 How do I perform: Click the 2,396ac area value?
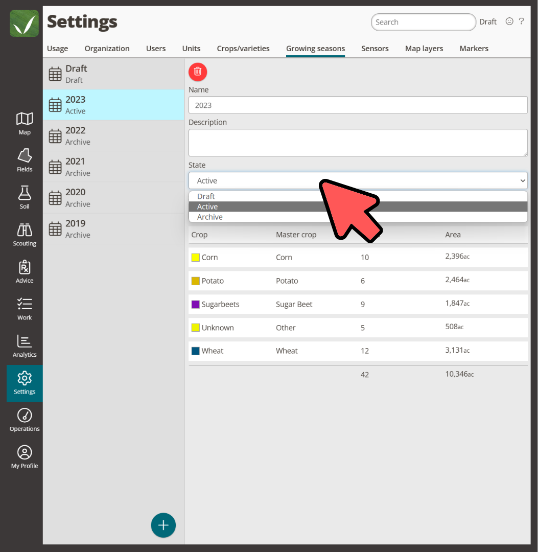(457, 256)
